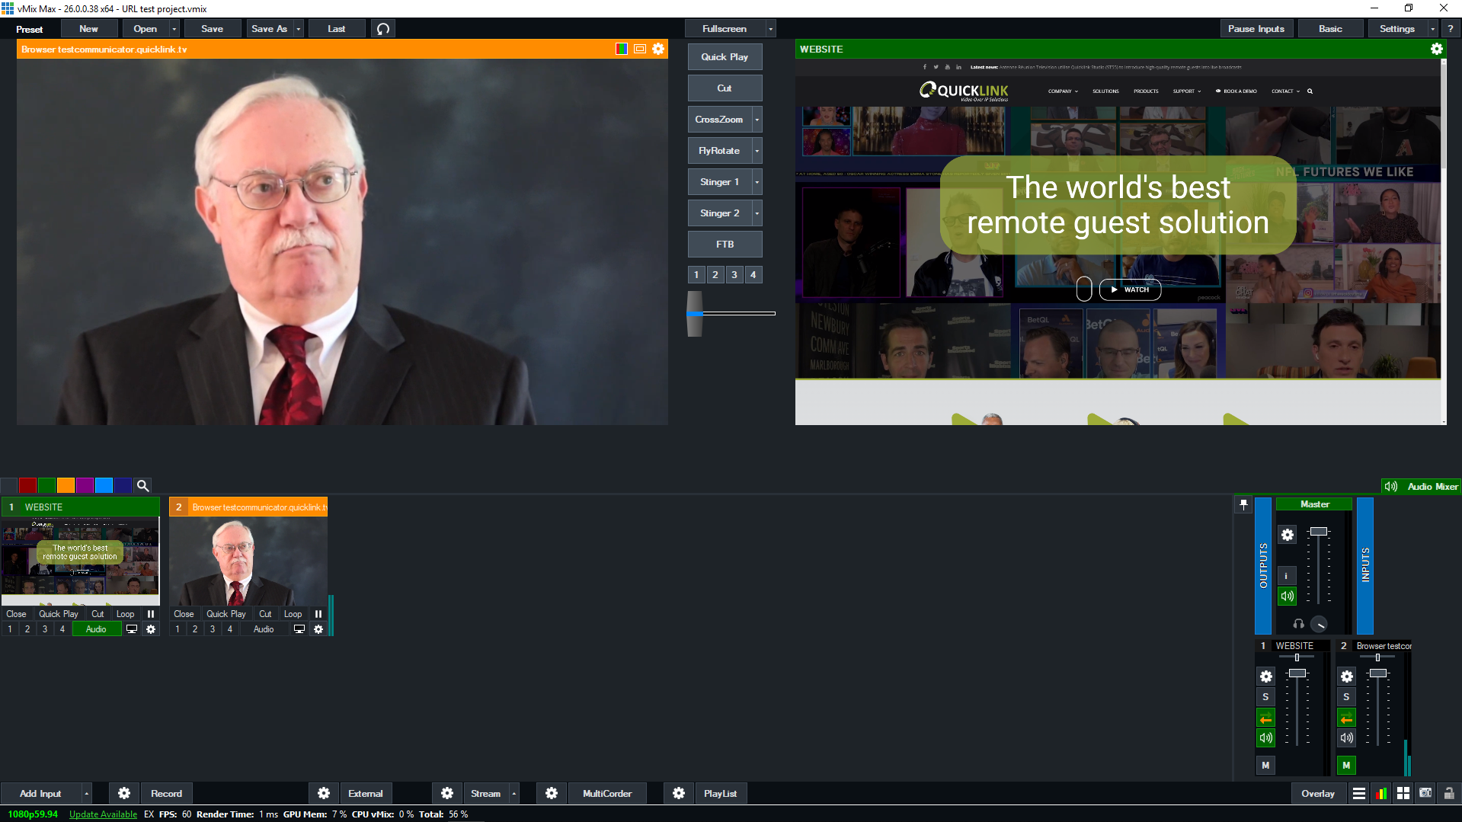Click the snapshot camera icon
The width and height of the screenshot is (1462, 822).
tap(1425, 794)
